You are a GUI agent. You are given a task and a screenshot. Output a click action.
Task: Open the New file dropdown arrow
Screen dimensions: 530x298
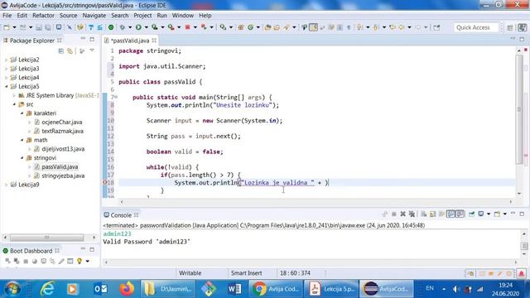coord(14,27)
